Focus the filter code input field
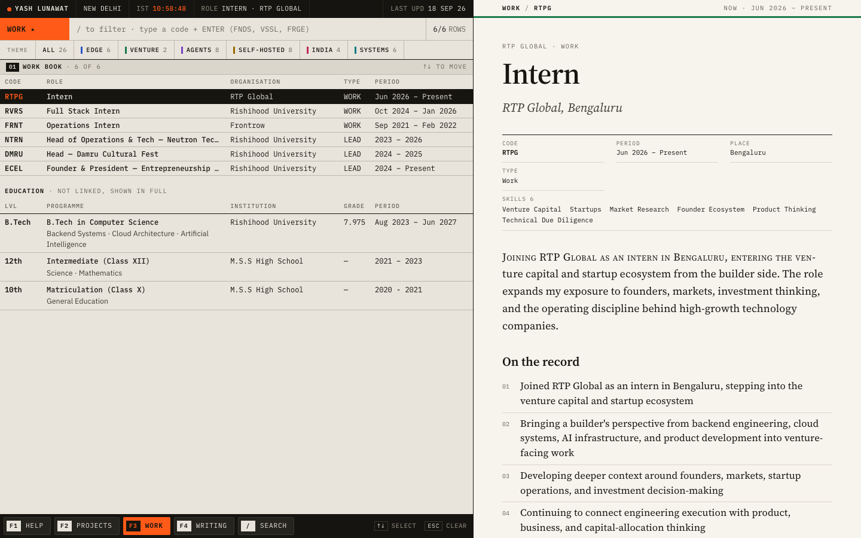861x538 pixels. click(248, 29)
